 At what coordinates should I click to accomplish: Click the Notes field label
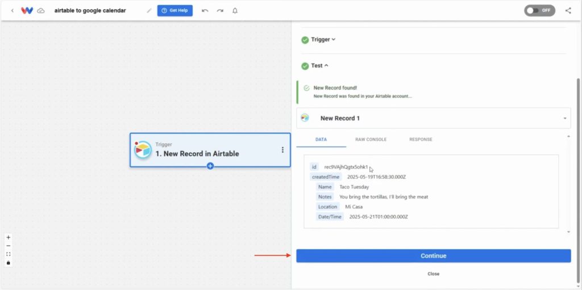pos(325,197)
